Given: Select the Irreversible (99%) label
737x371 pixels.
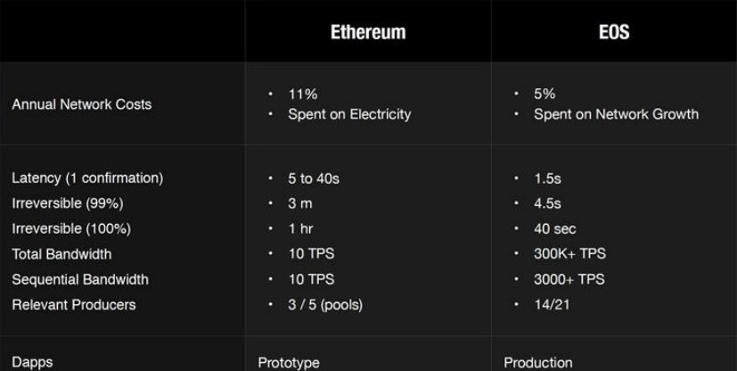Looking at the screenshot, I should click(x=68, y=203).
